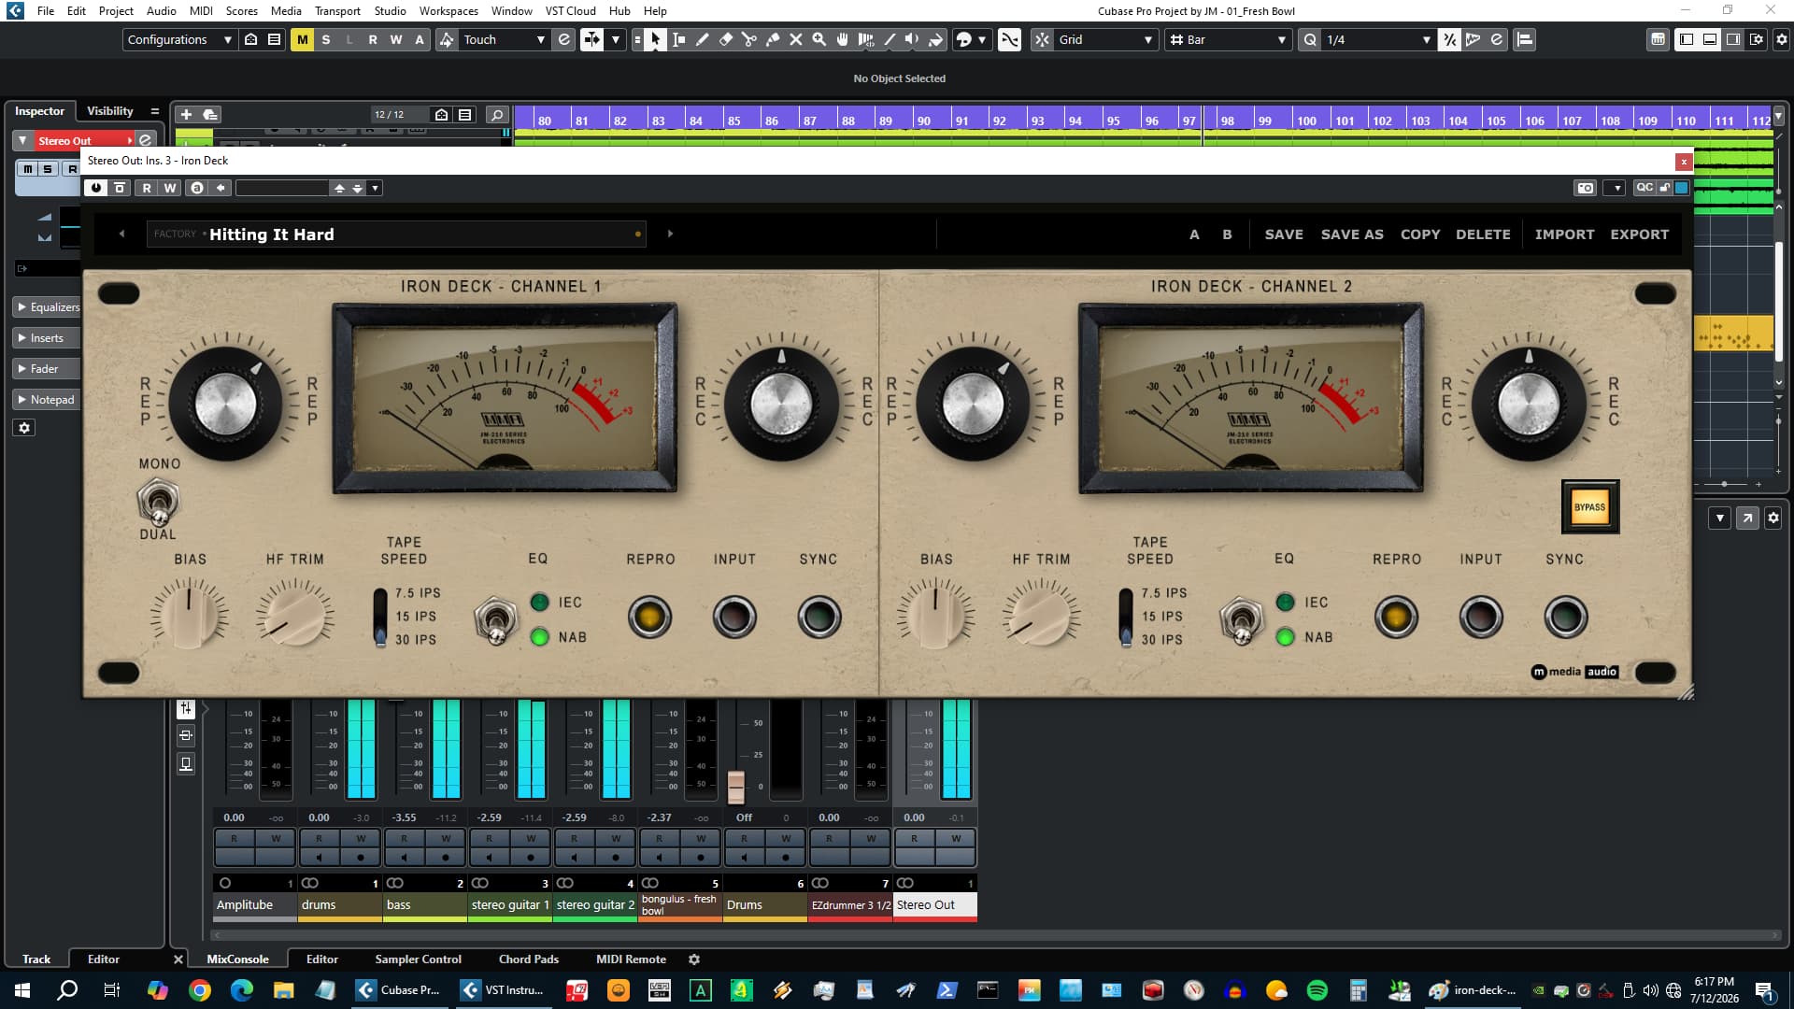Click the EXPORT preset button

(1639, 234)
